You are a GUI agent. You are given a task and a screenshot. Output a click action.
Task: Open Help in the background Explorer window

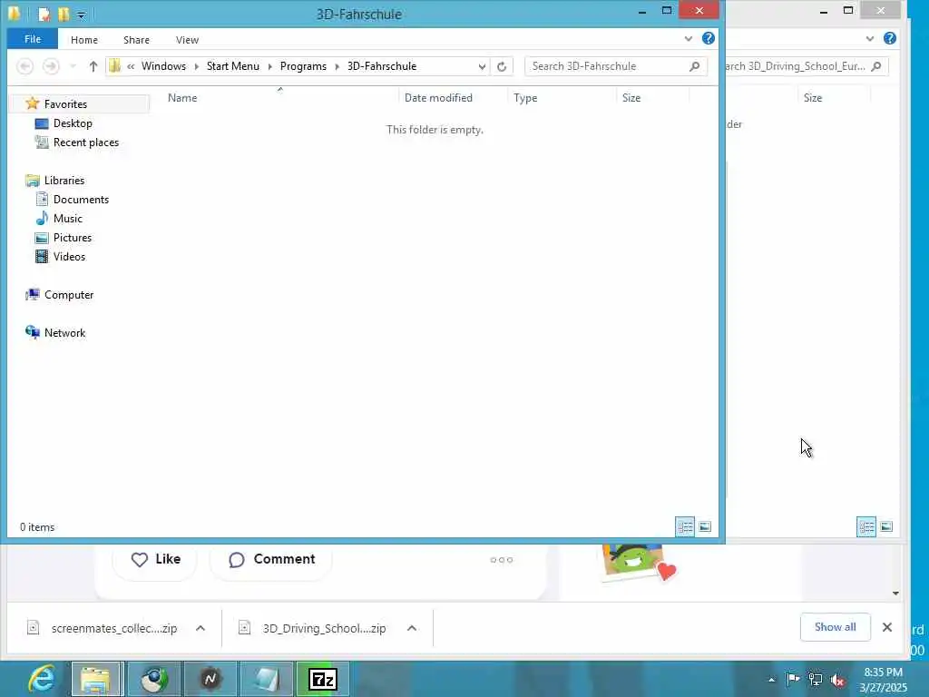[889, 38]
